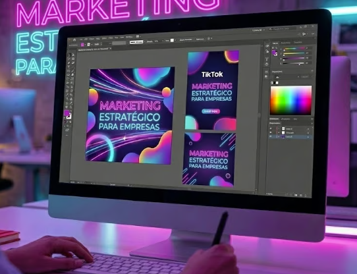Switch to the Layers tab in the lower panel

click(x=274, y=119)
